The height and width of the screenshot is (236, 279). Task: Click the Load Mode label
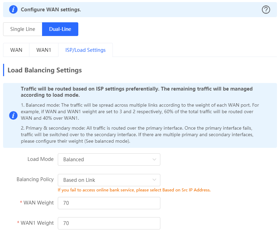tap(41, 159)
